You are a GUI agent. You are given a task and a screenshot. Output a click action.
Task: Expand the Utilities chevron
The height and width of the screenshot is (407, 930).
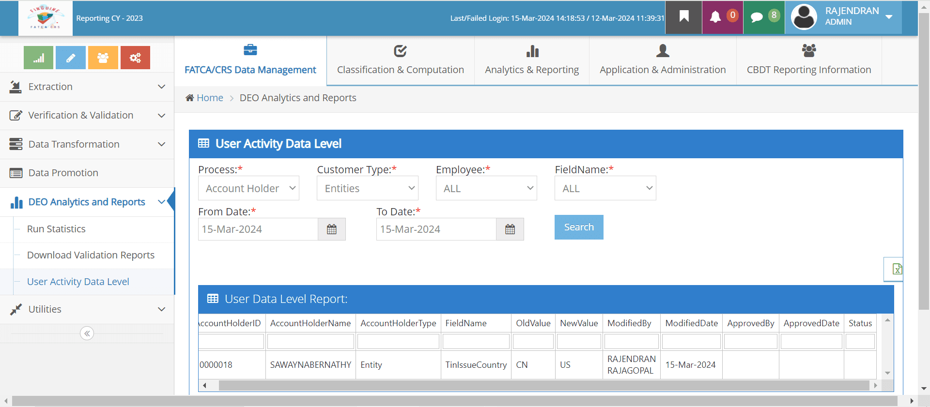[162, 309]
